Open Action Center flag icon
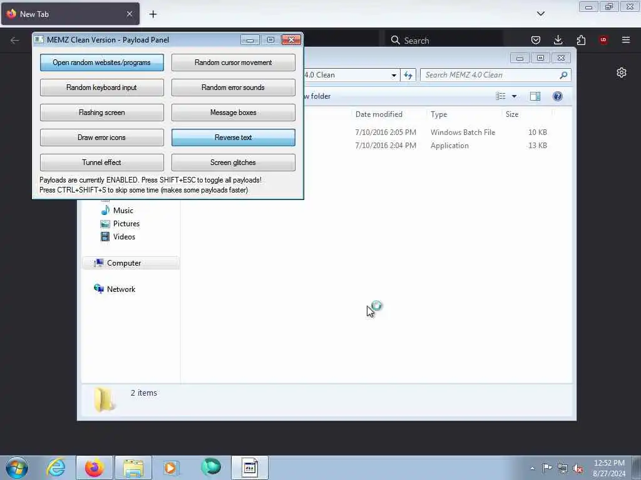The width and height of the screenshot is (641, 480). point(547,468)
